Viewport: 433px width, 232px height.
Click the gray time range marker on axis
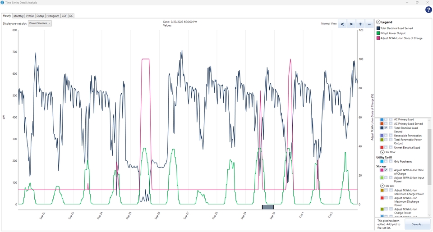pos(268,207)
